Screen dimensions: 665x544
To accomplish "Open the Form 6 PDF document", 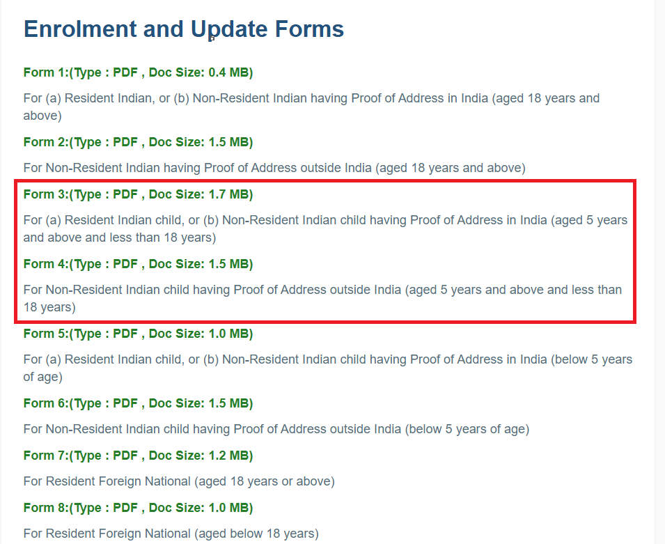I will tap(138, 403).
